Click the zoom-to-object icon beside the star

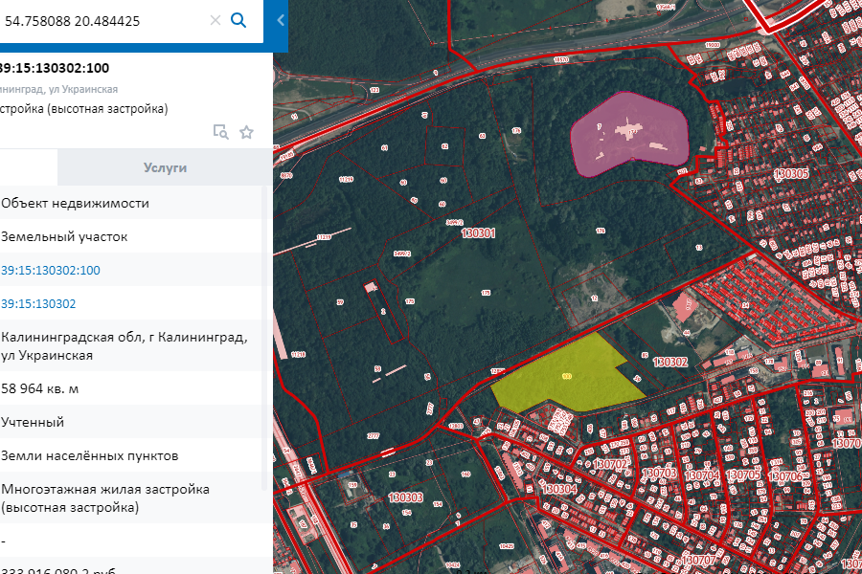pos(220,132)
